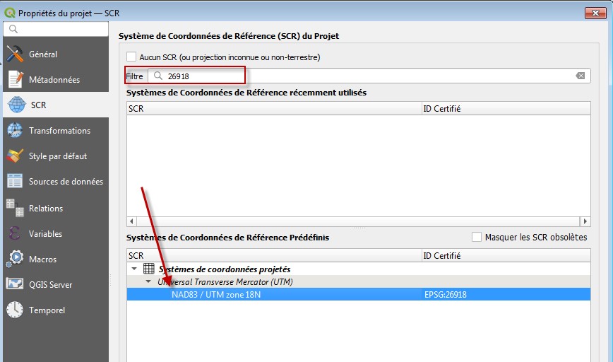Open the Macros tab
Screen dimensions: 613x362
(x=56, y=259)
